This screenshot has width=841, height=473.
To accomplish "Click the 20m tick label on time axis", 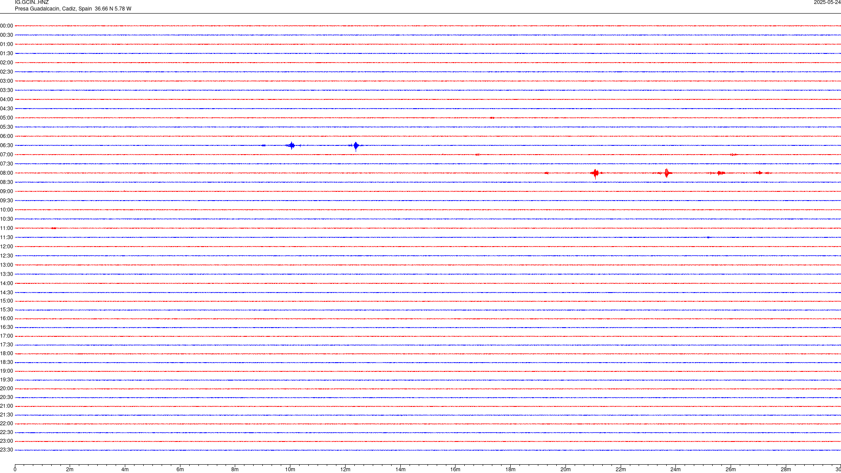I will click(565, 469).
